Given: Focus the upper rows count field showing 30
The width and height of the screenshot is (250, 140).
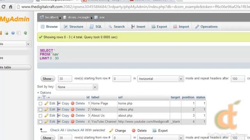Looking at the screenshot, I should [65, 79].
